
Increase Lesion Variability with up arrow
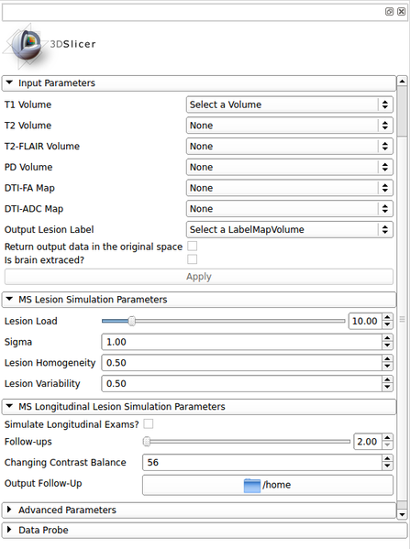(x=387, y=379)
